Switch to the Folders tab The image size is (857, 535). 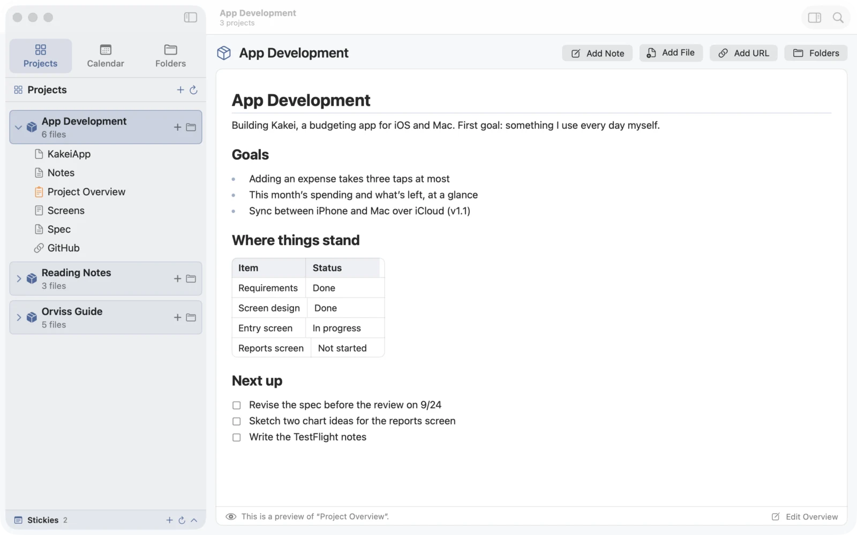[x=170, y=56]
